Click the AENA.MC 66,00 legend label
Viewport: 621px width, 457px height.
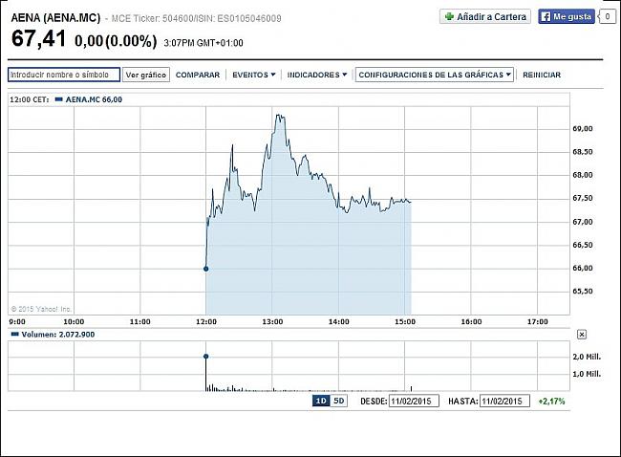[94, 99]
